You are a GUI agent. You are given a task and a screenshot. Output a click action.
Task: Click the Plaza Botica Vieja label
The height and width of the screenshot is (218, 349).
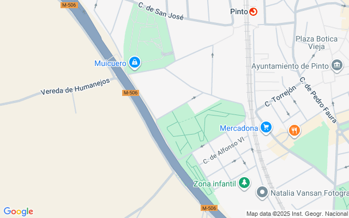pyautogui.click(x=316, y=43)
